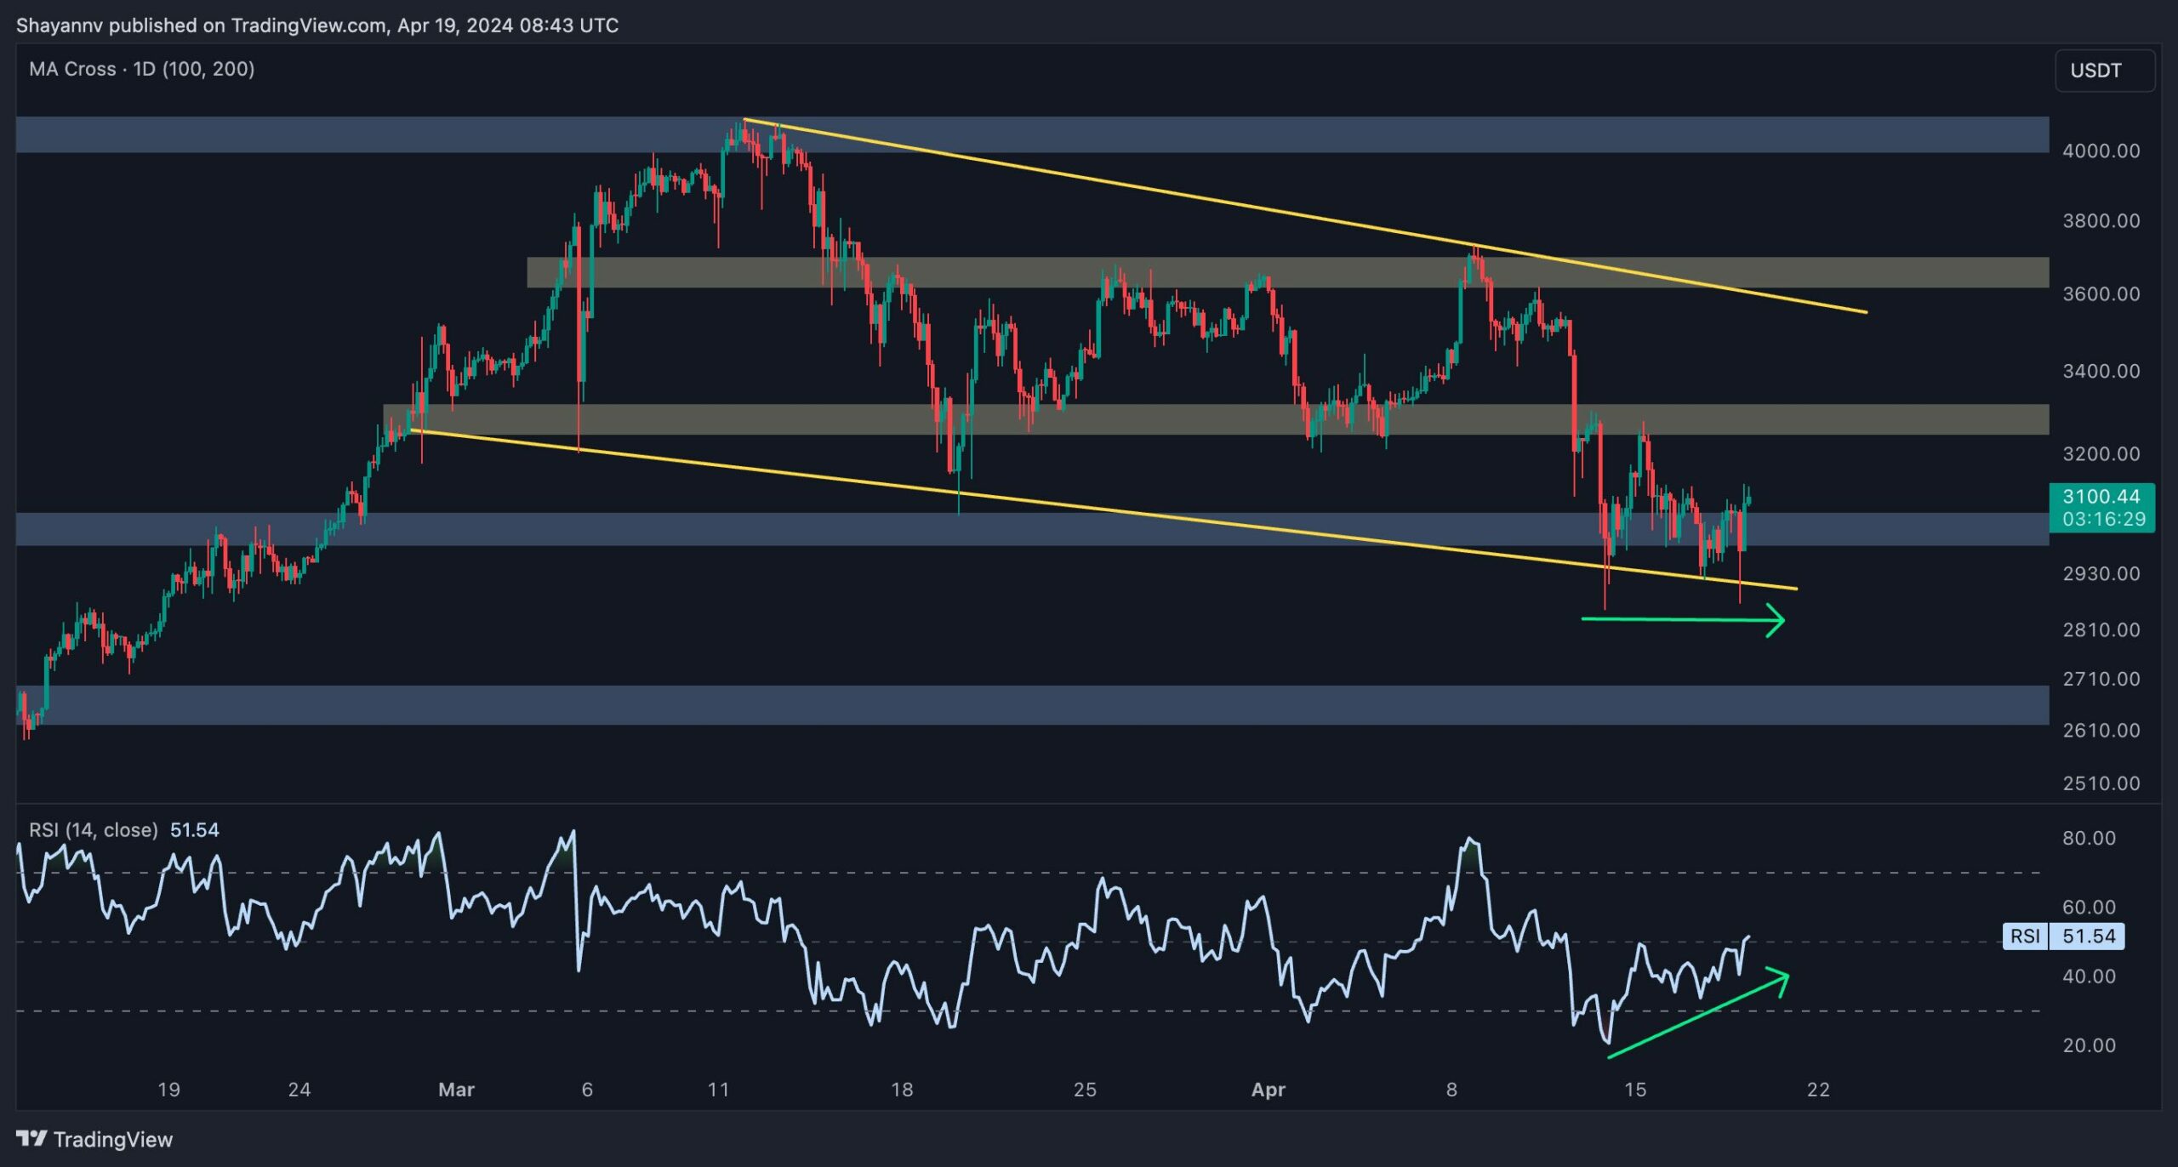Screen dimensions: 2178x1167
Task: Click the TradingView watermark text
Action: (113, 1139)
